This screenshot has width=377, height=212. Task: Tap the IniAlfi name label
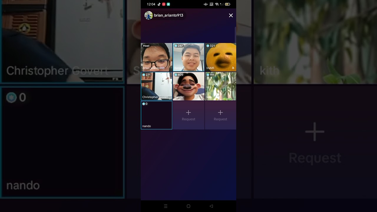click(x=210, y=68)
